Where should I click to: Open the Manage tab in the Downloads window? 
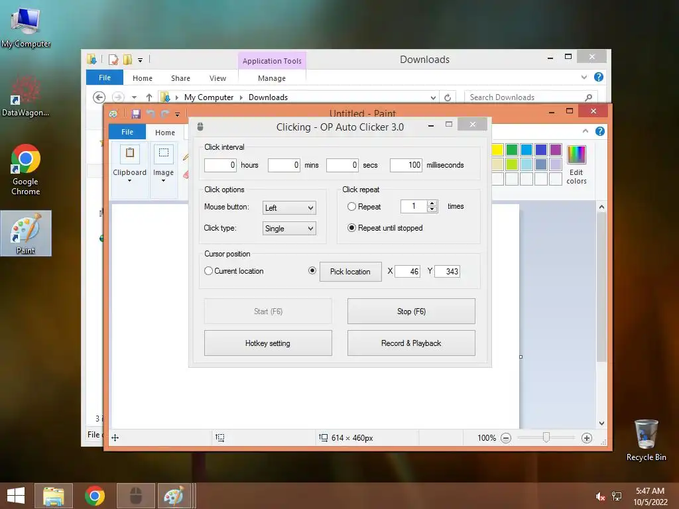coord(271,78)
